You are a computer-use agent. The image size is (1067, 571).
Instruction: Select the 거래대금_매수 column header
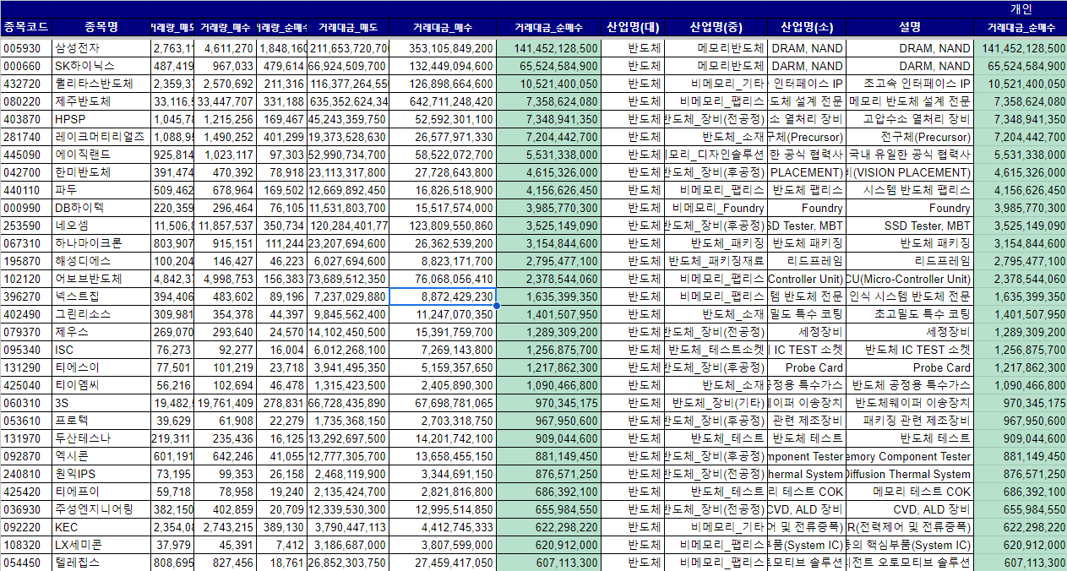tap(442, 27)
